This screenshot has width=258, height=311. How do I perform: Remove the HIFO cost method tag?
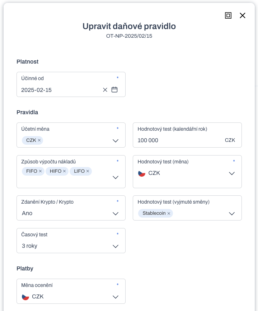pyautogui.click(x=64, y=171)
